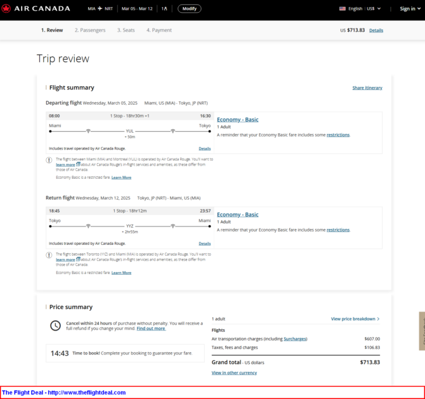Select the 4. Payment step
The height and width of the screenshot is (399, 425).
click(159, 30)
